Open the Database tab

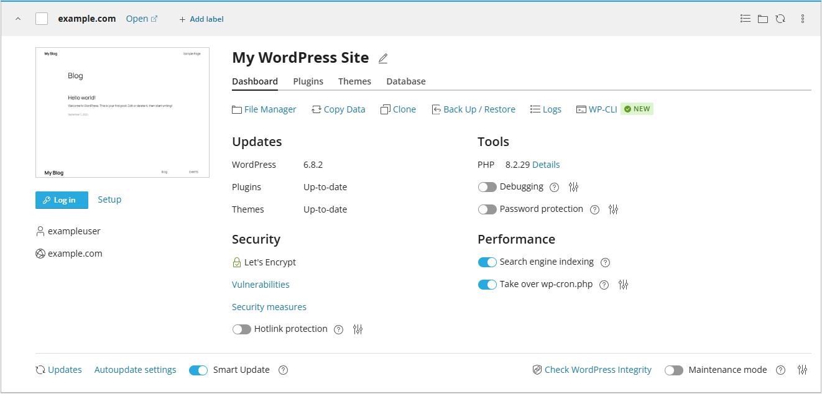click(406, 81)
